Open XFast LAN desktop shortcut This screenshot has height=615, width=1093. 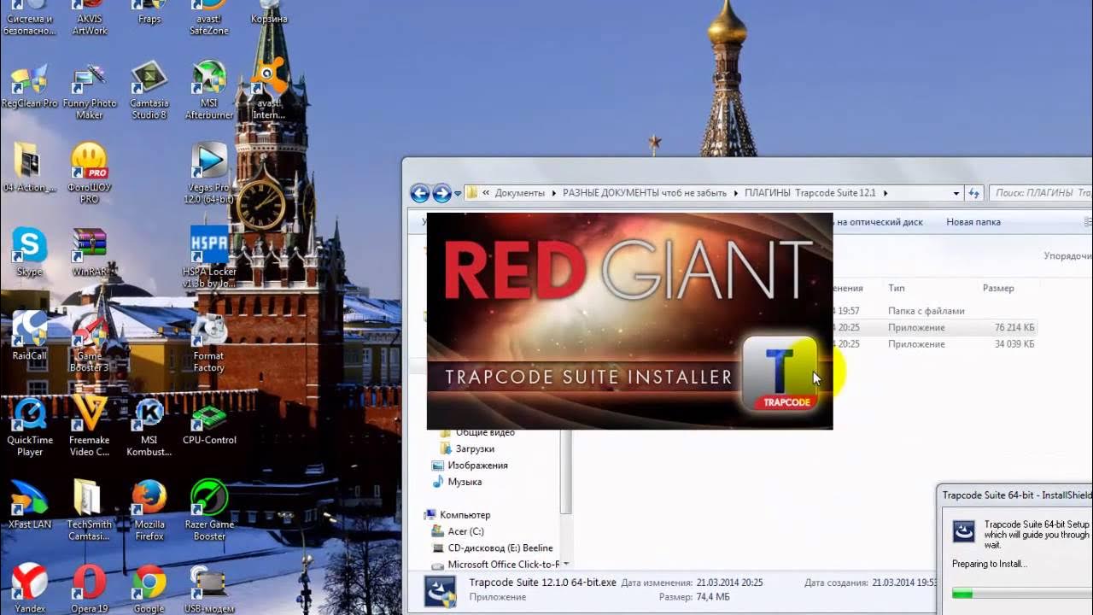[29, 505]
